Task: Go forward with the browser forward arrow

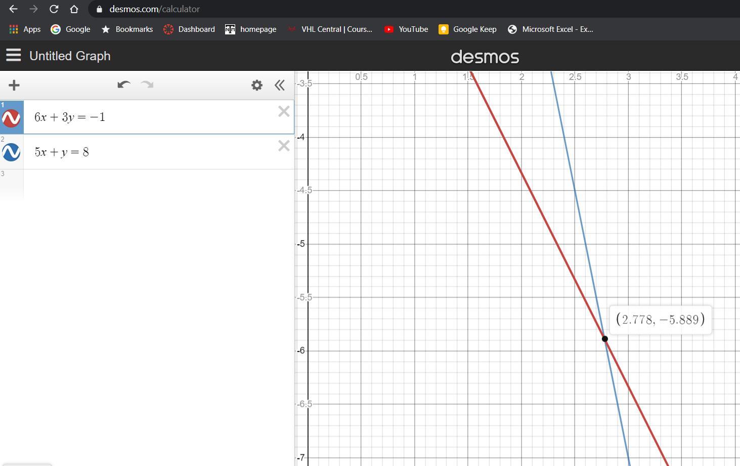Action: 33,9
